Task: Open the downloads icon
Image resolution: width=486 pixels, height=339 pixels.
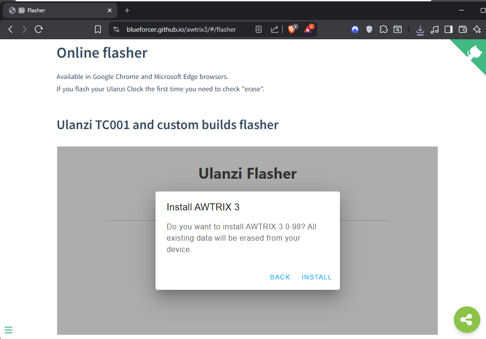Action: click(x=420, y=30)
